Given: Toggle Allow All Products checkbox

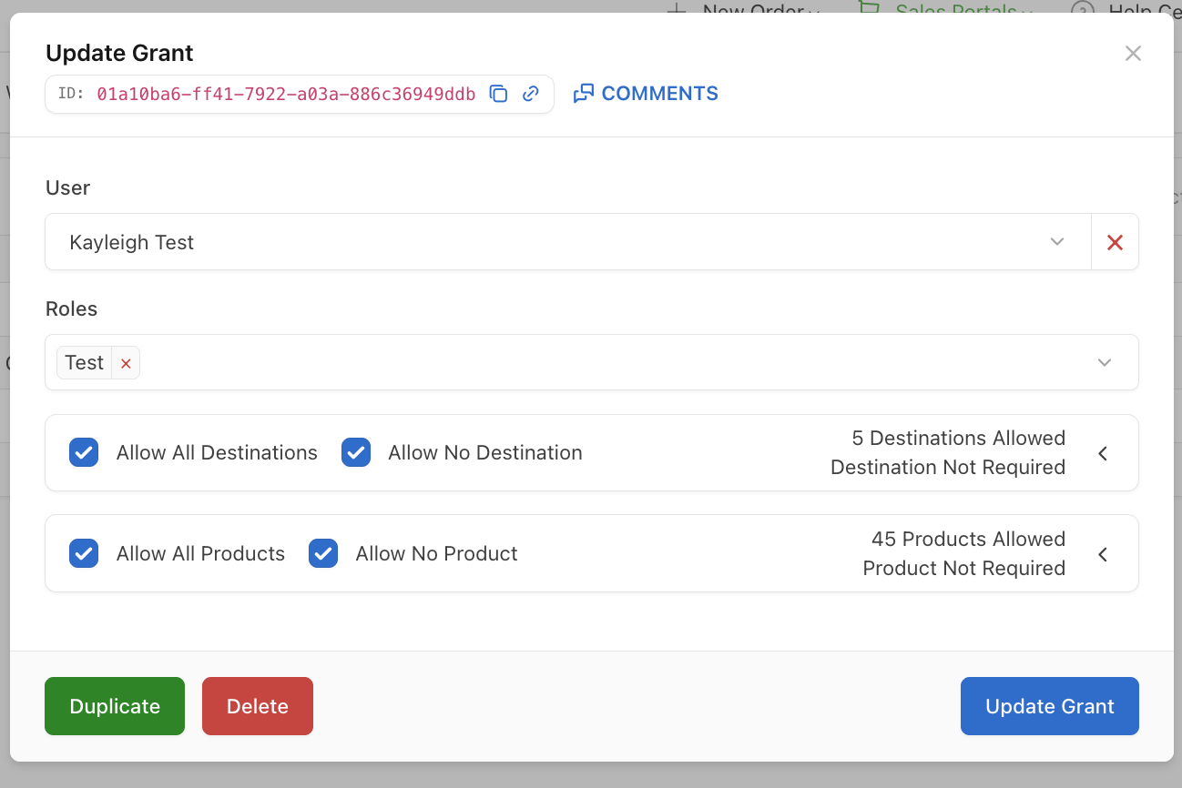Looking at the screenshot, I should 84,553.
